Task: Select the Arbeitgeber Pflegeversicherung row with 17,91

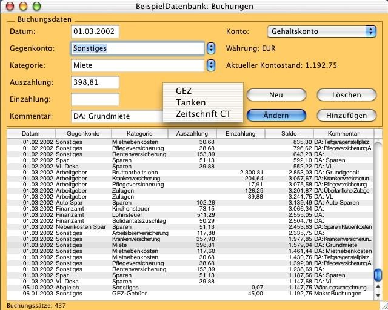Action: pyautogui.click(x=190, y=185)
